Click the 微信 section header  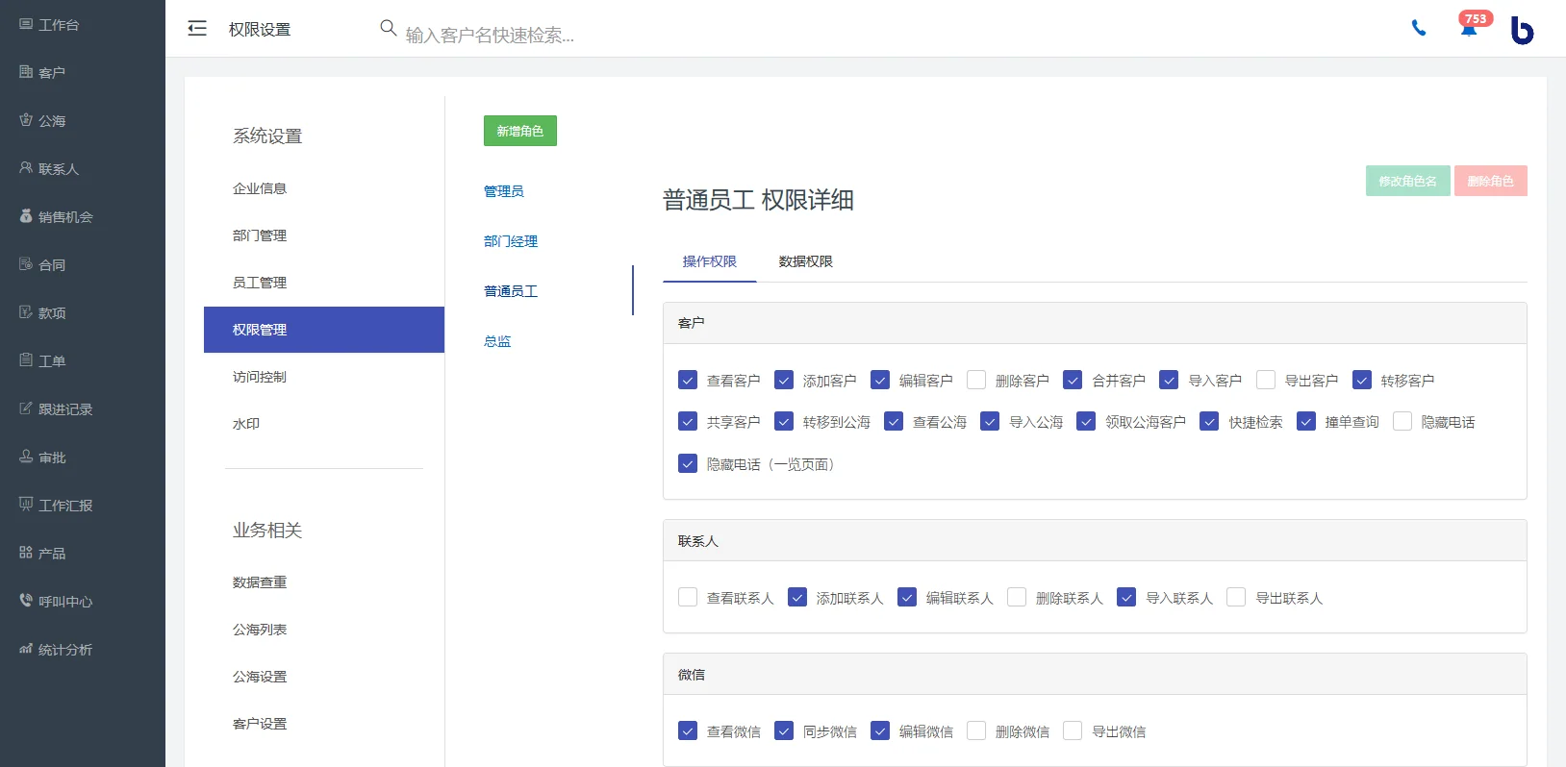tap(1095, 675)
